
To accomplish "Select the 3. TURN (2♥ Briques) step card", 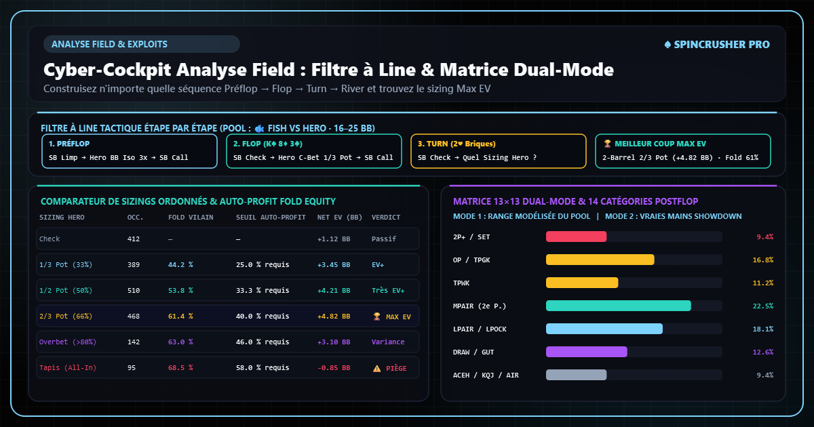I will coord(499,150).
